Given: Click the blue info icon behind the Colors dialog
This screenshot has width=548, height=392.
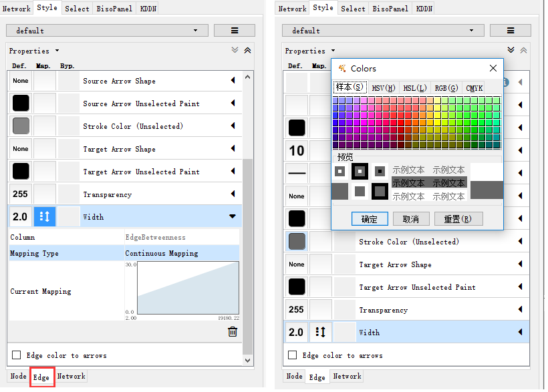Looking at the screenshot, I should tap(506, 82).
